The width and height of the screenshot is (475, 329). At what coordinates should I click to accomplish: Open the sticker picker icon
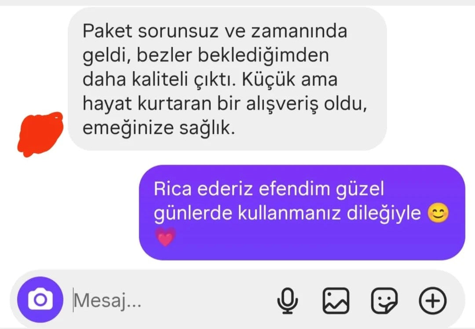(x=384, y=300)
